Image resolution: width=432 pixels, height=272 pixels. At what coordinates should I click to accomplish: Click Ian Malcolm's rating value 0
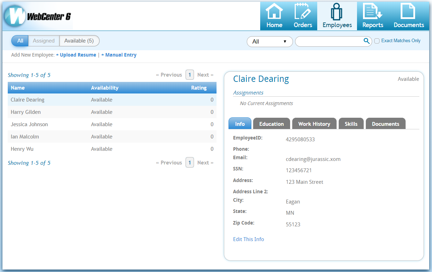click(212, 137)
